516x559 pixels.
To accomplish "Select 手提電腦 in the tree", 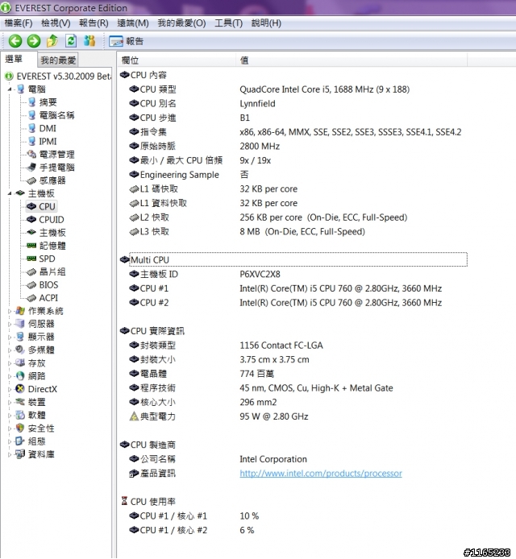I will click(x=56, y=168).
